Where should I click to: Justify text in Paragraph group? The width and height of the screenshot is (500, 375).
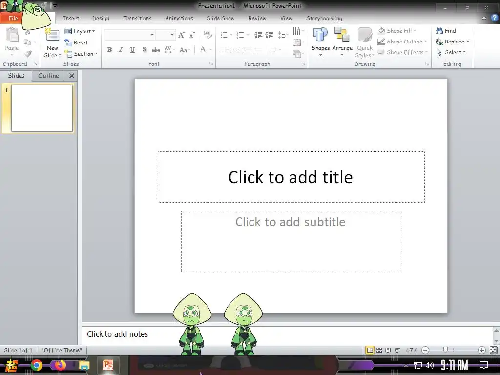coord(258,49)
